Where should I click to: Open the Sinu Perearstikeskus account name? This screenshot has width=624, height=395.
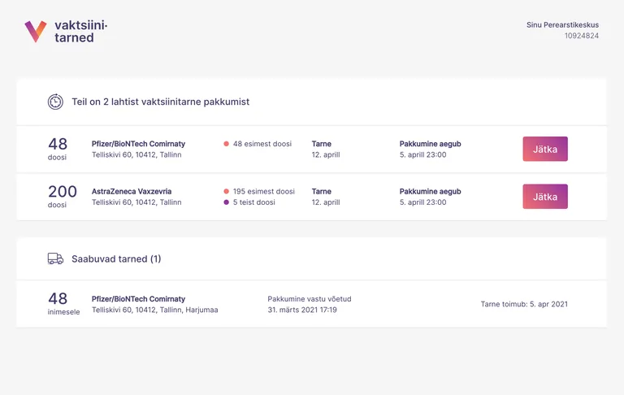(x=562, y=24)
